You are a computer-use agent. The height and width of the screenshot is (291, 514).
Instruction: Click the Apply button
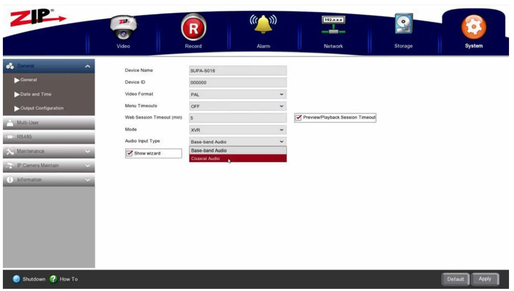tap(485, 279)
